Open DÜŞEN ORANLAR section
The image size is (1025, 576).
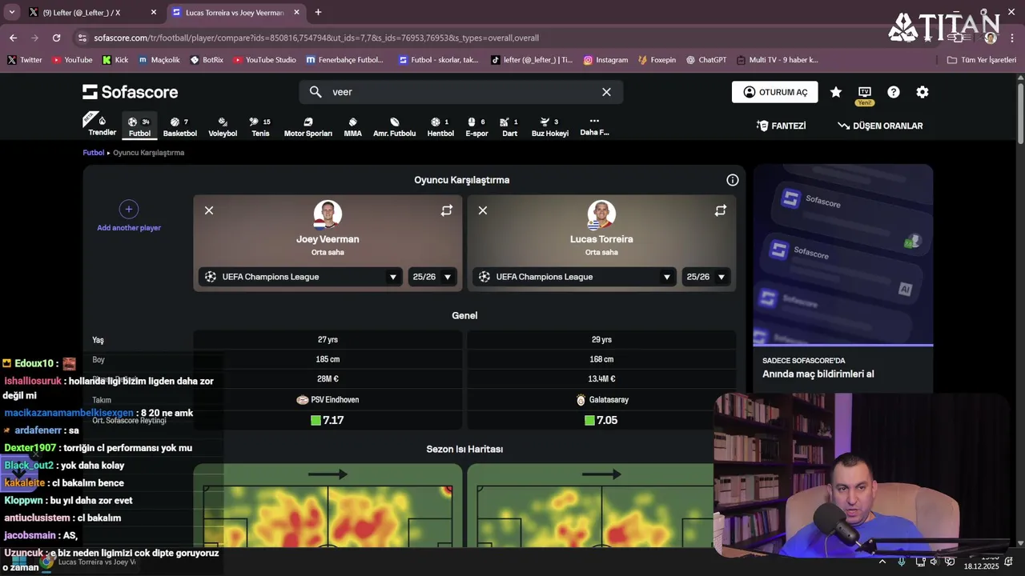coord(880,126)
